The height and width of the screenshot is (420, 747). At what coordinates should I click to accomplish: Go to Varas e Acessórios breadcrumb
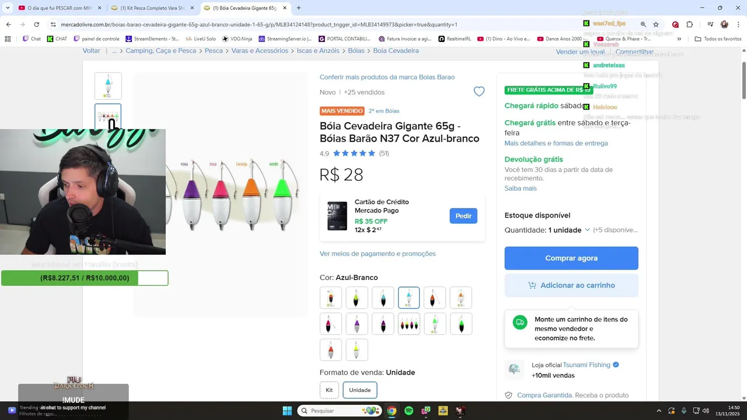coord(260,51)
